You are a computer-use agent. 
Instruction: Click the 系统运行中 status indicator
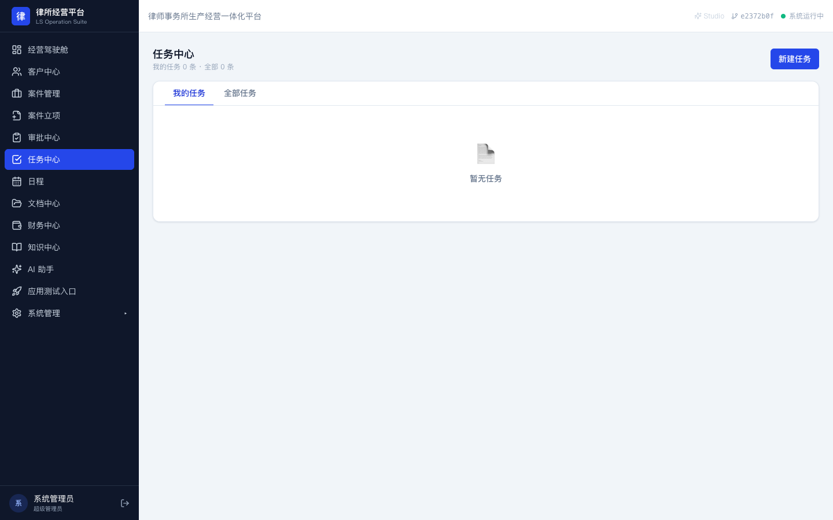click(802, 16)
